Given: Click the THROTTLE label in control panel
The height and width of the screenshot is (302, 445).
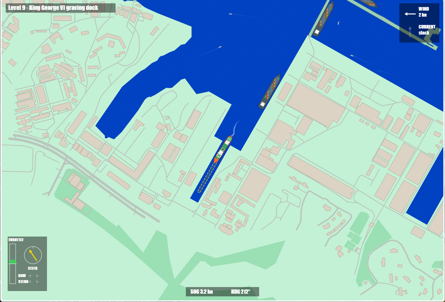Looking at the screenshot, I should coord(16,240).
